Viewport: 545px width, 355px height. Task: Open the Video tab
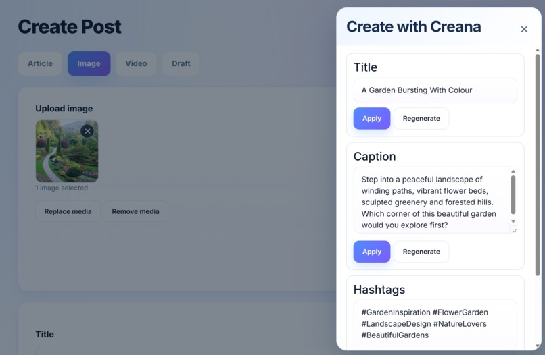point(137,63)
